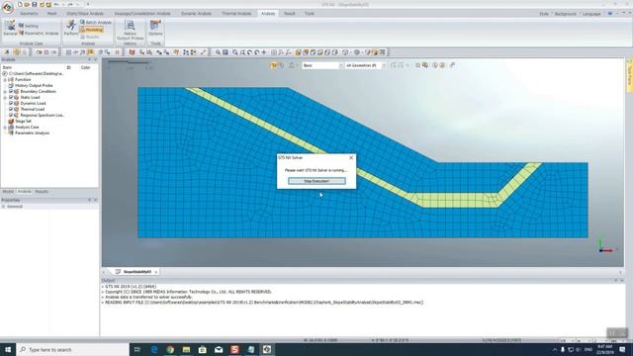Open the Basic view dropdown
The height and width of the screenshot is (356, 633).
[x=322, y=65]
